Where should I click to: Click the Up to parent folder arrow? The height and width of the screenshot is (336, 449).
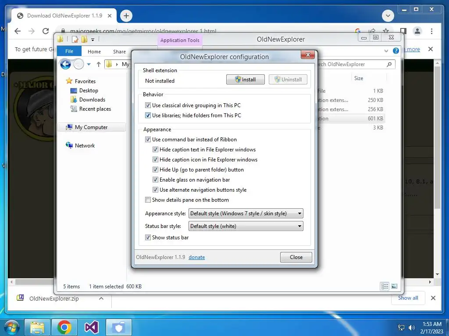(99, 64)
